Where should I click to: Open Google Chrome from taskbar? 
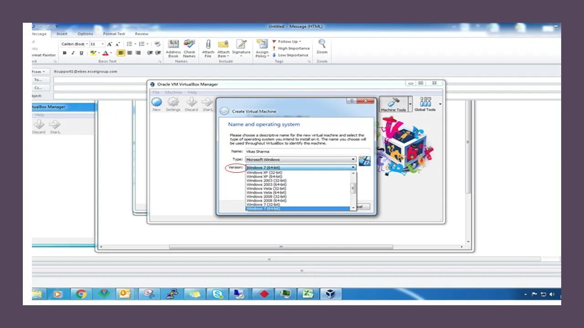point(81,294)
